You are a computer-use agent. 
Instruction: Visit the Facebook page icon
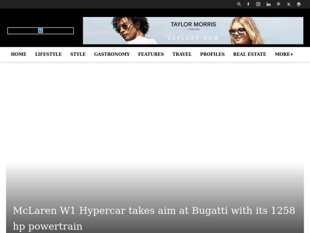pos(249,4)
